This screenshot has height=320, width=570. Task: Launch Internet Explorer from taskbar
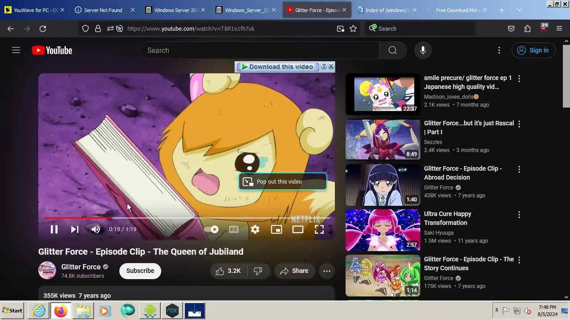(39, 310)
